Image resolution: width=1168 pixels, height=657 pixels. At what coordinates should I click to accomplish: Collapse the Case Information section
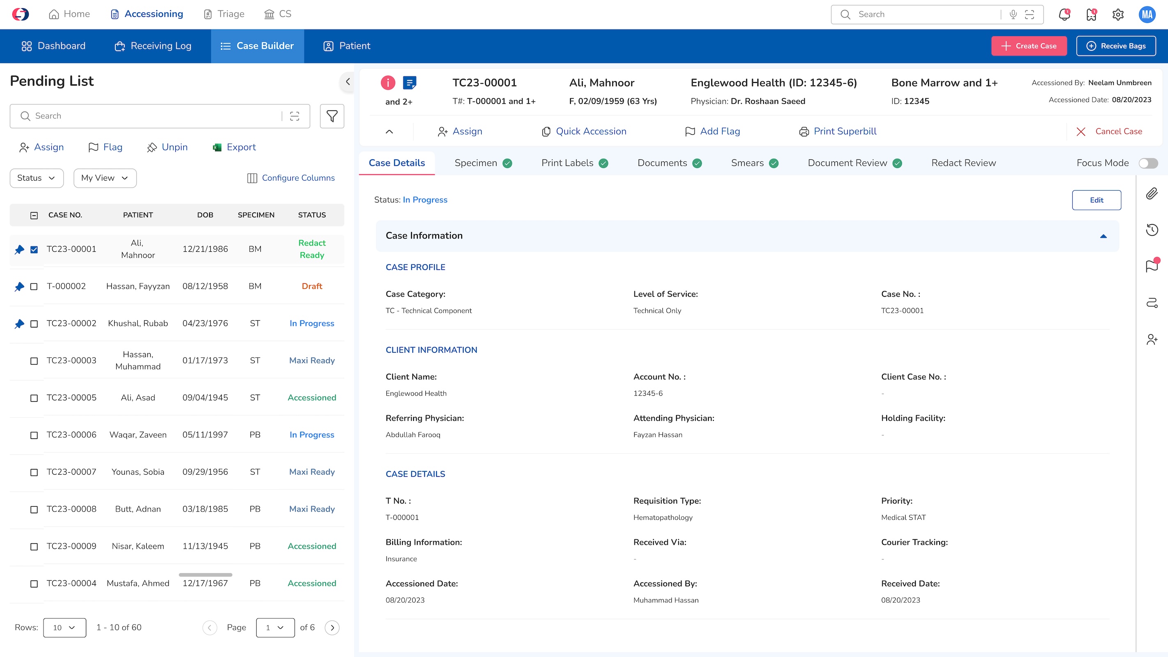(x=1103, y=236)
